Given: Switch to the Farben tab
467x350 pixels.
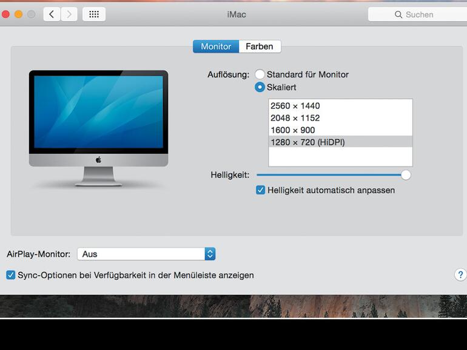Looking at the screenshot, I should pyautogui.click(x=260, y=47).
